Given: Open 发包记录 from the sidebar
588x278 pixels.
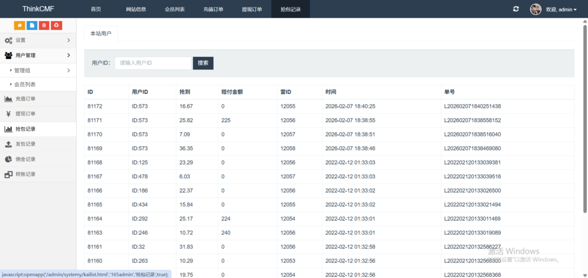Looking at the screenshot, I should 25,144.
